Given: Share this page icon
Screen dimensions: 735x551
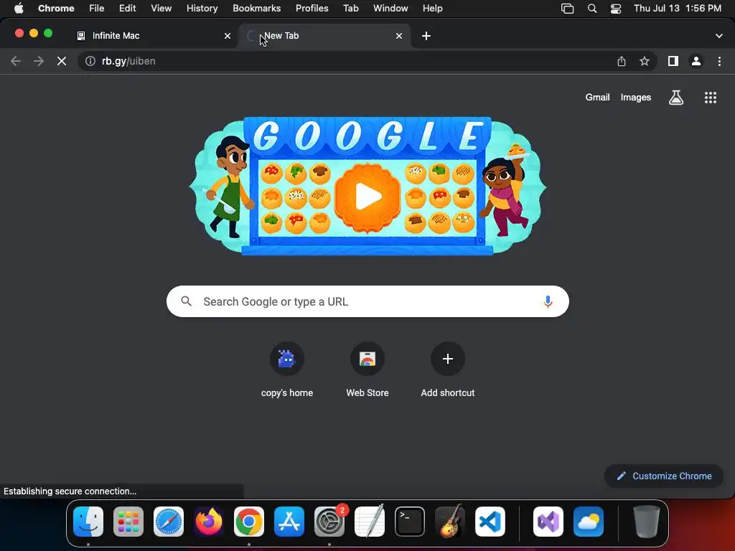Looking at the screenshot, I should (622, 62).
